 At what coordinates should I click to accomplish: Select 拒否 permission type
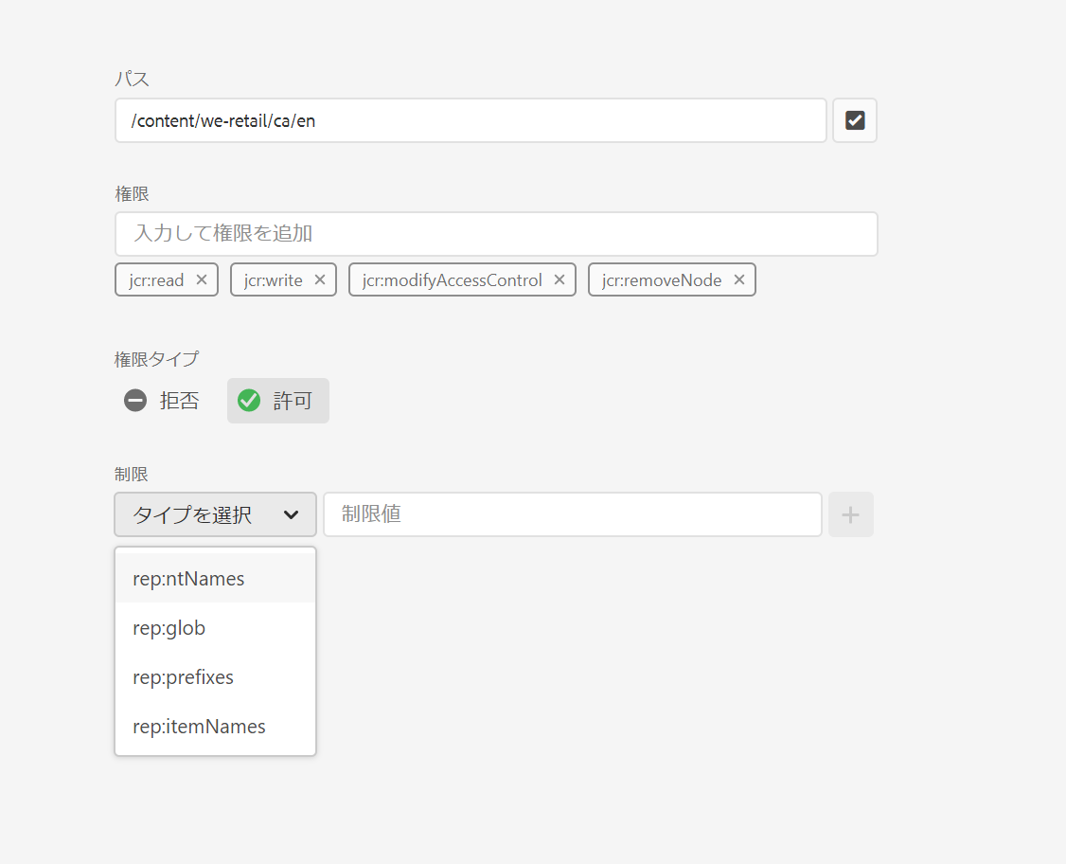pyautogui.click(x=162, y=401)
